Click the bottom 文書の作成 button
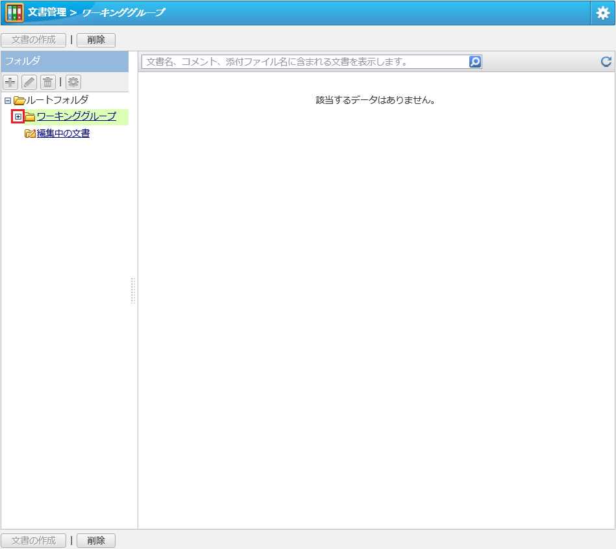Screen dimensions: 616x549 [33, 541]
